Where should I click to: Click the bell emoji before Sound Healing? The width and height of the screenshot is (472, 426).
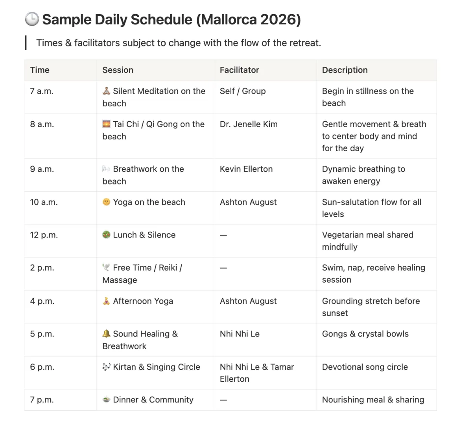(106, 334)
